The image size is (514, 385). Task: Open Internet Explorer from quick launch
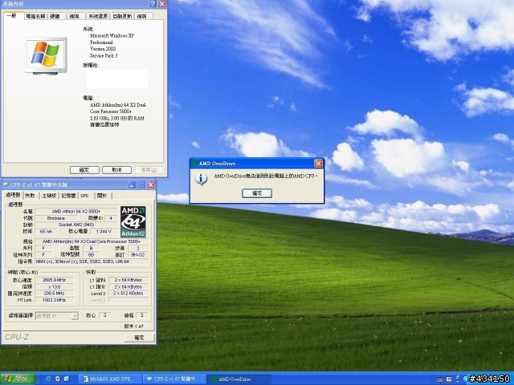[48, 379]
